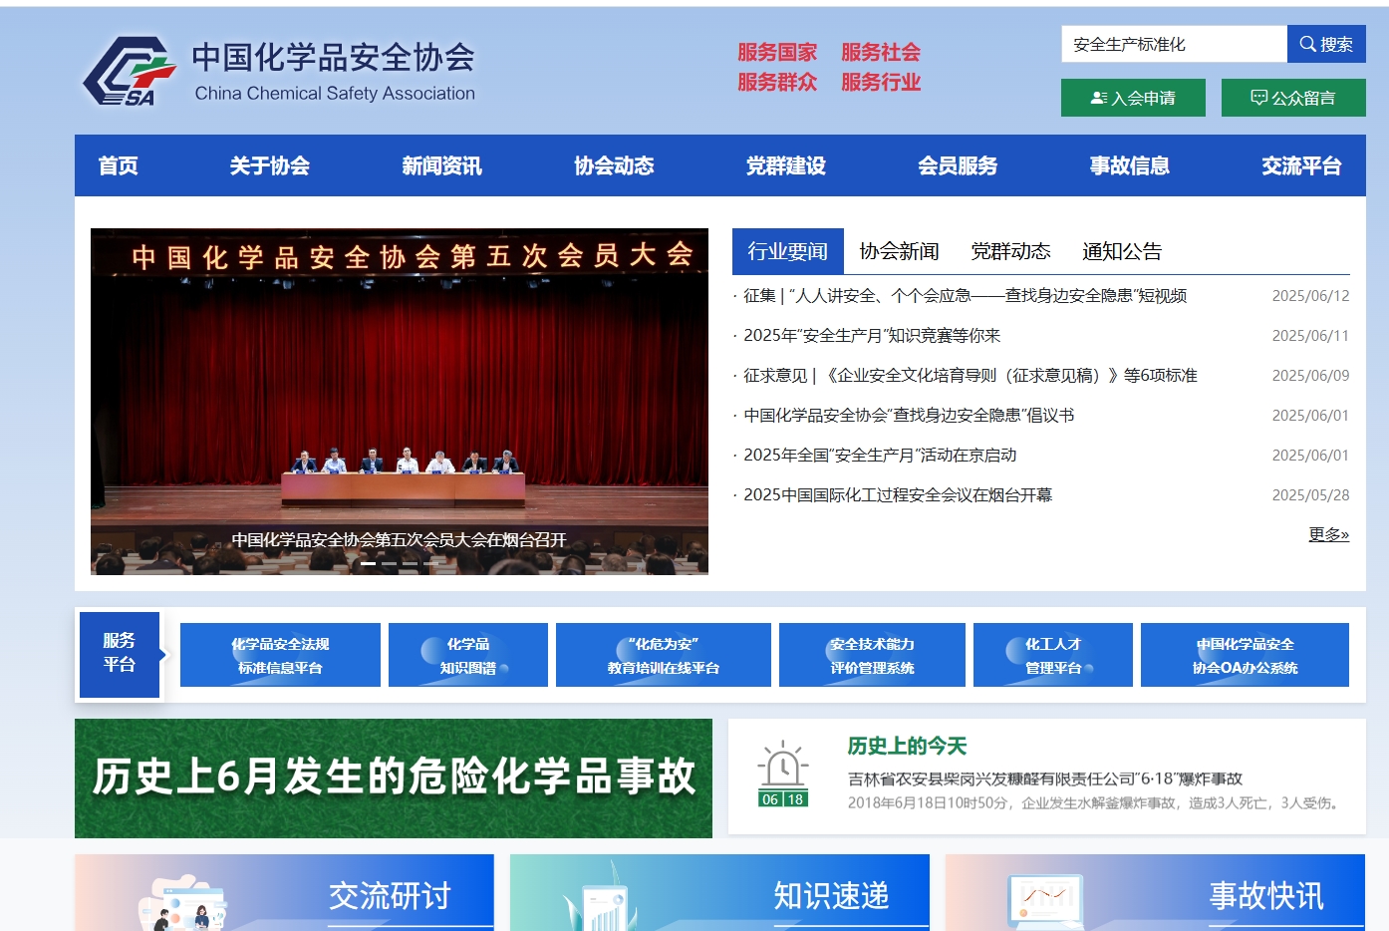Open the 公众留言 public message button

[1293, 98]
